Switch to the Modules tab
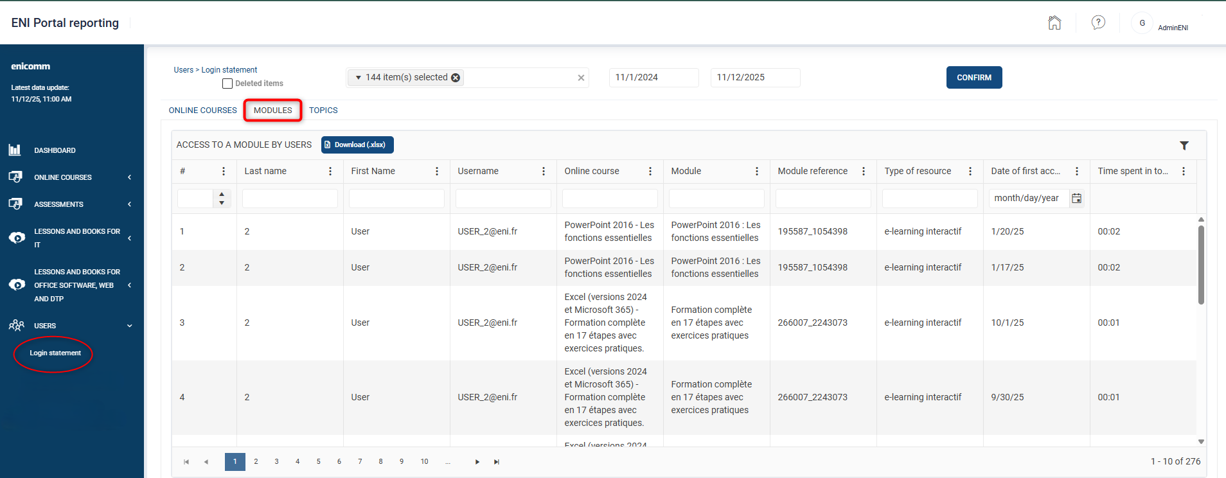 click(273, 111)
